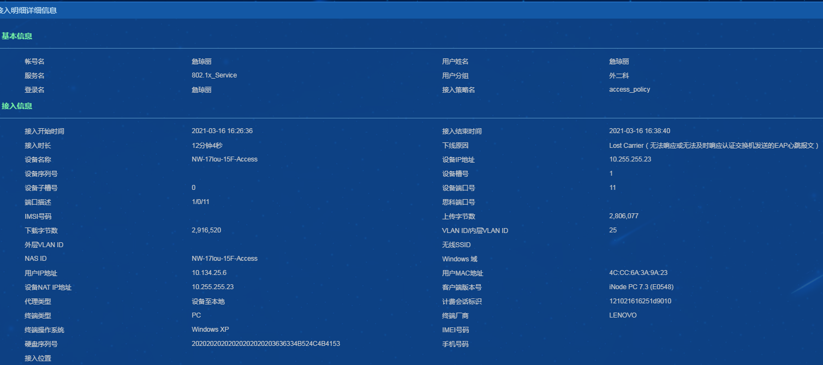823x365 pixels.
Task: Click the 思科端口号 label
Action: [458, 202]
